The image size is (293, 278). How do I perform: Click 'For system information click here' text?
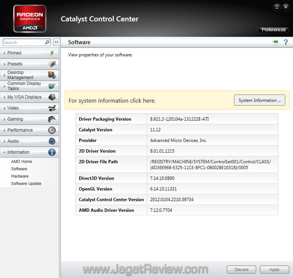(112, 100)
